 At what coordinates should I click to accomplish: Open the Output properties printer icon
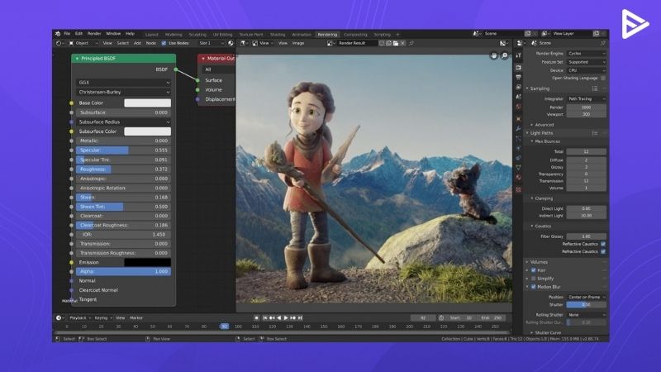pyautogui.click(x=519, y=77)
